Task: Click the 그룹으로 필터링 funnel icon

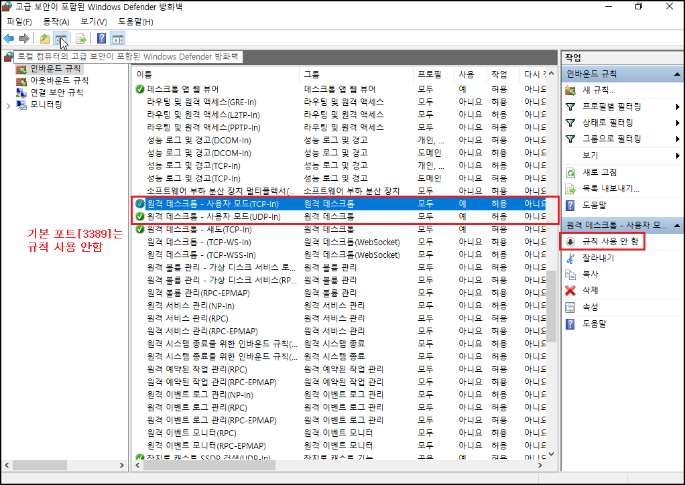Action: [570, 139]
